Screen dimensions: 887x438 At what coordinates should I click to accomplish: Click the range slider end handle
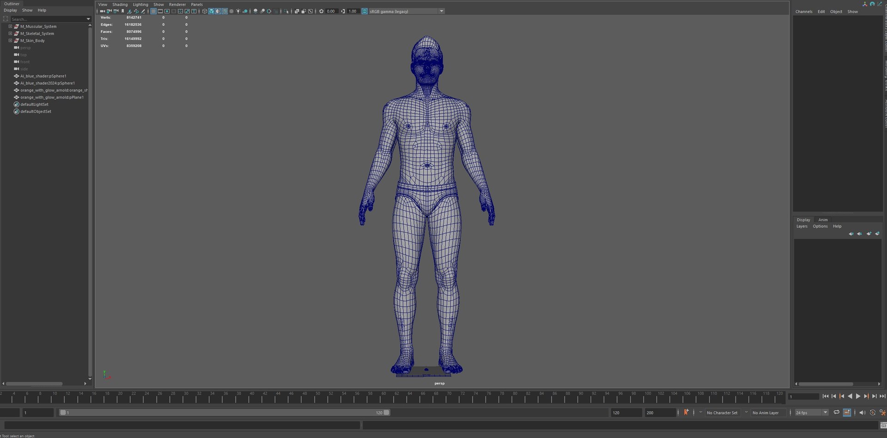point(387,413)
